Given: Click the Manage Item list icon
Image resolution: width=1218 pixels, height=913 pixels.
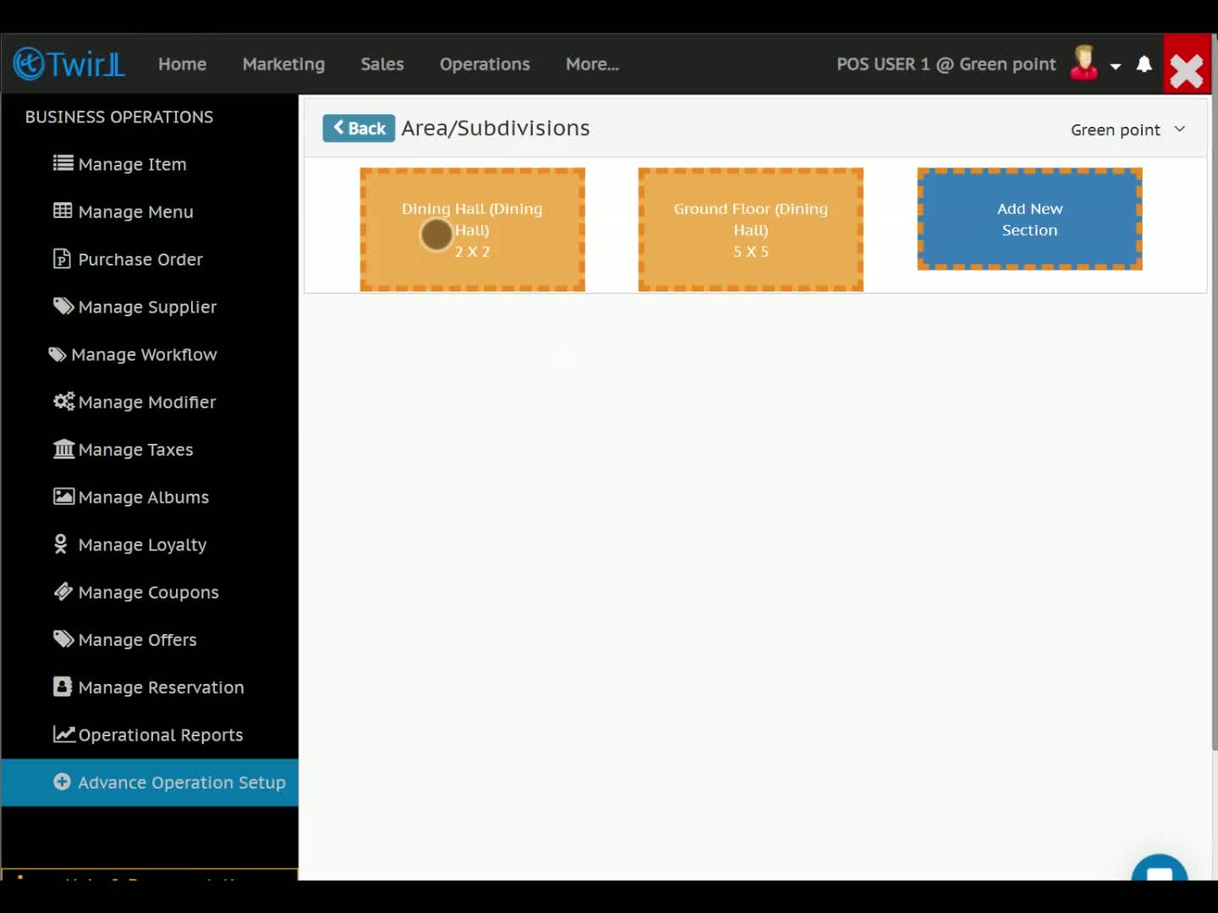Looking at the screenshot, I should pyautogui.click(x=63, y=163).
